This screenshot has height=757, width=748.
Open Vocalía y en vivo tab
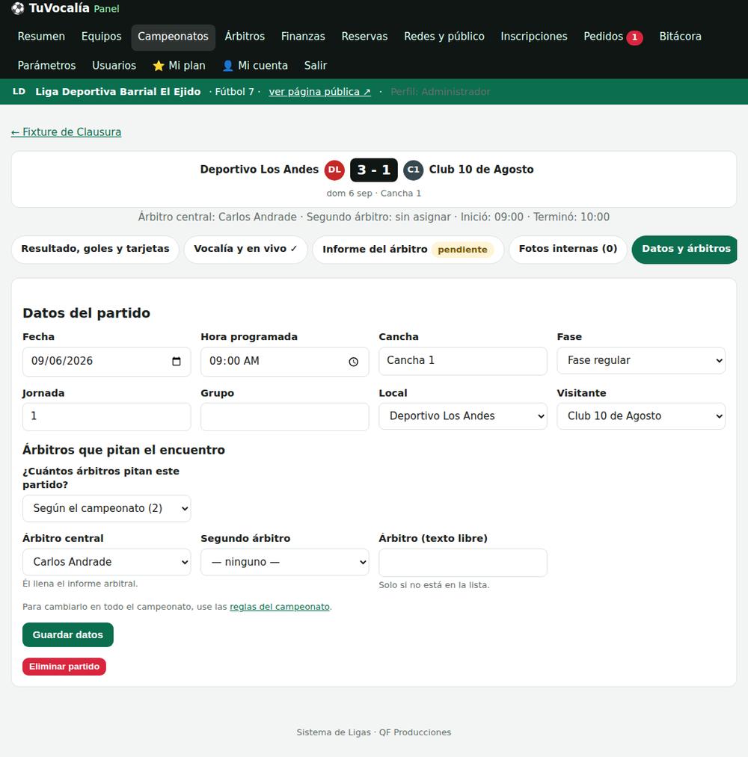[245, 249]
